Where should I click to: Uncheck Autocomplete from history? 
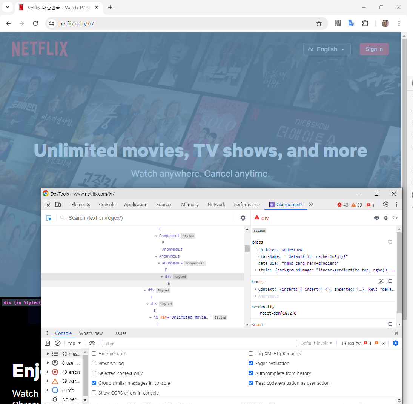[251, 373]
